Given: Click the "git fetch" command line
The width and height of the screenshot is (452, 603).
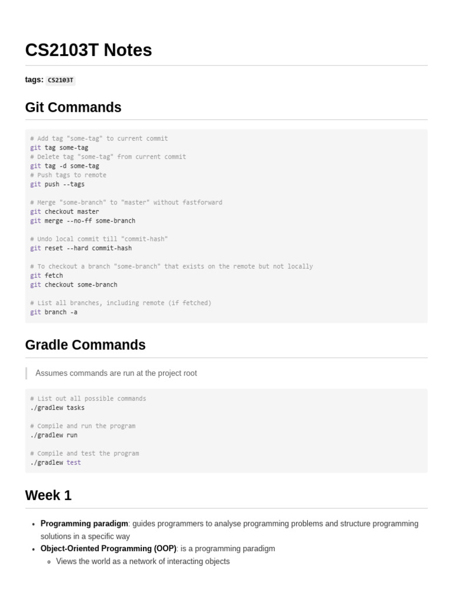Looking at the screenshot, I should tap(46, 276).
